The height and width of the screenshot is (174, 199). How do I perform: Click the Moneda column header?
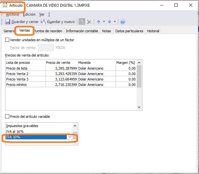97,63
